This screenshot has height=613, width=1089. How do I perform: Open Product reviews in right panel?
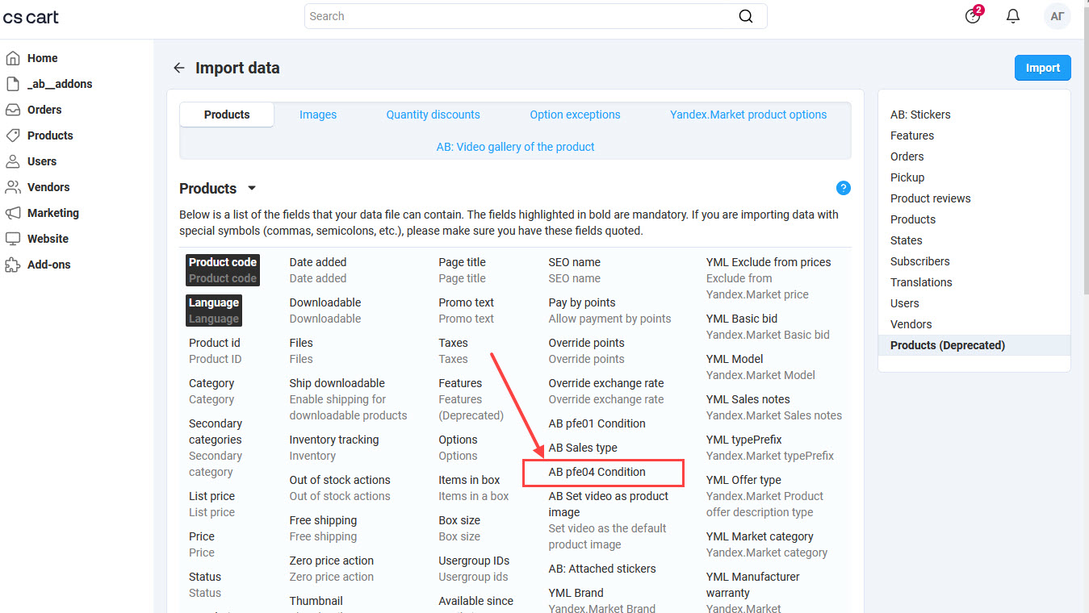(x=930, y=198)
